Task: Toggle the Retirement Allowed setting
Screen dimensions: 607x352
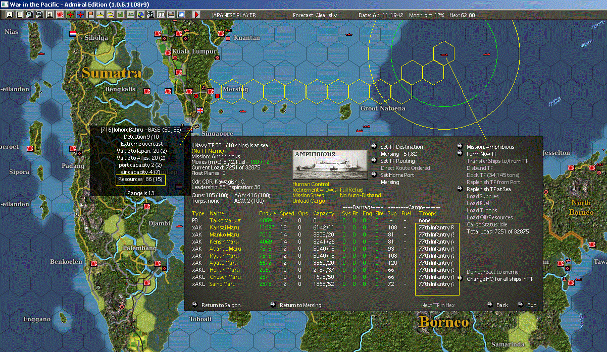Action: point(315,190)
